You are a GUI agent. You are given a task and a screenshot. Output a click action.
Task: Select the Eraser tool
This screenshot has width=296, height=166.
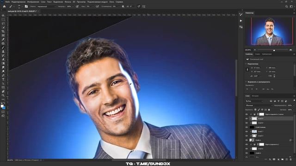[3, 59]
